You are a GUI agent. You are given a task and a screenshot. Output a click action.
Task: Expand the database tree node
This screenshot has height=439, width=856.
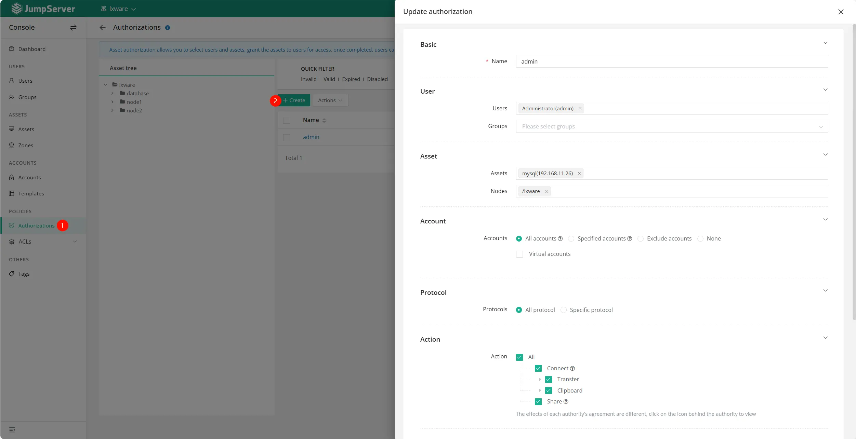coord(113,93)
